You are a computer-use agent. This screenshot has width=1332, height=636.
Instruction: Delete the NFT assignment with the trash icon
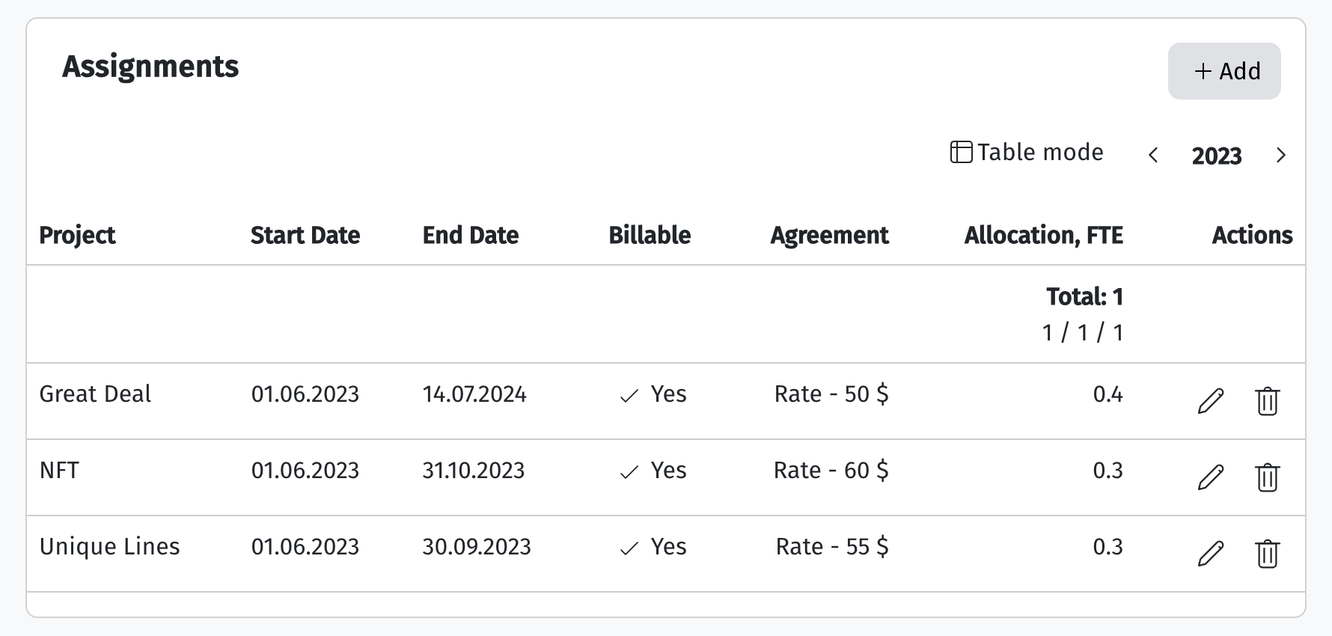(1267, 477)
